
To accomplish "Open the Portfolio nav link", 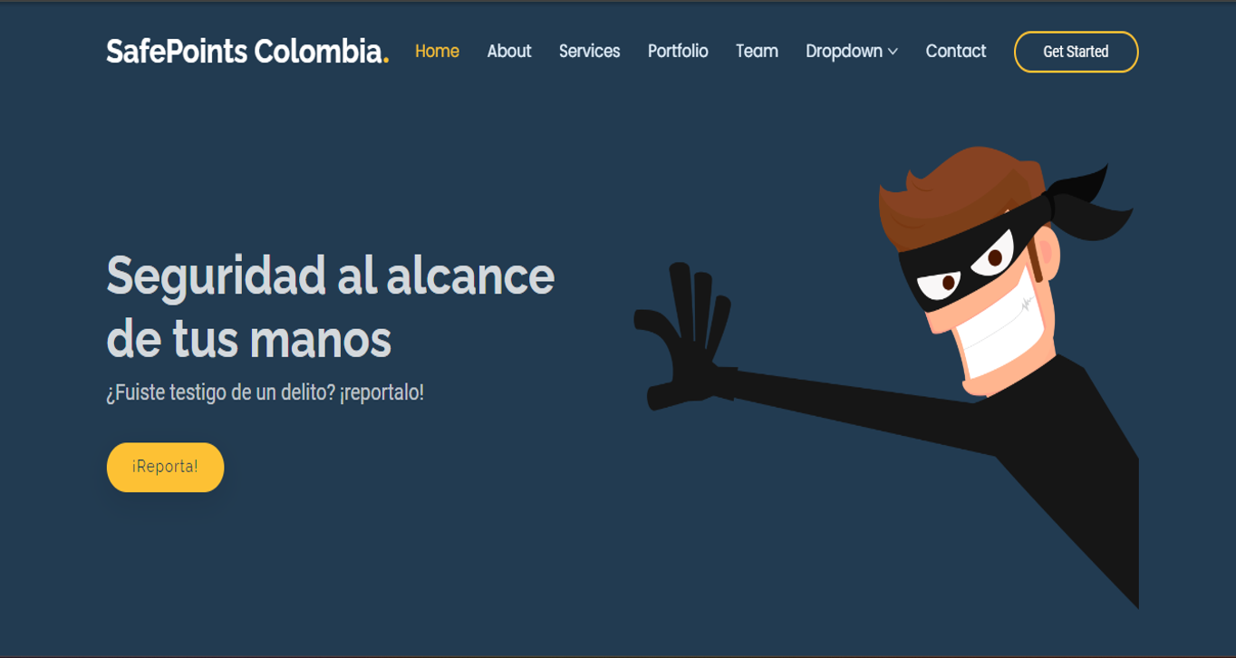I will [x=678, y=52].
